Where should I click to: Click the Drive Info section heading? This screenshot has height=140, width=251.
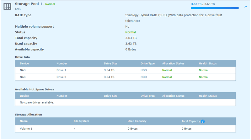click(22, 57)
